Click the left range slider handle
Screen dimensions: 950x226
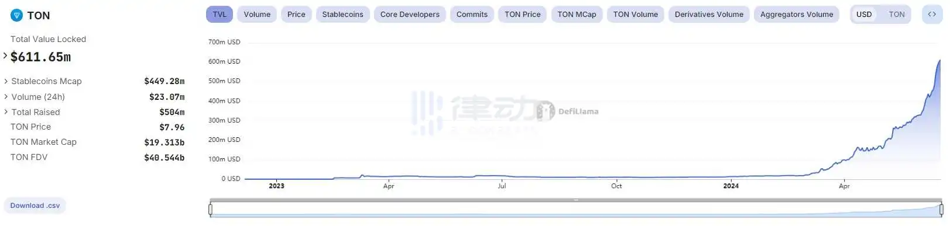[210, 208]
